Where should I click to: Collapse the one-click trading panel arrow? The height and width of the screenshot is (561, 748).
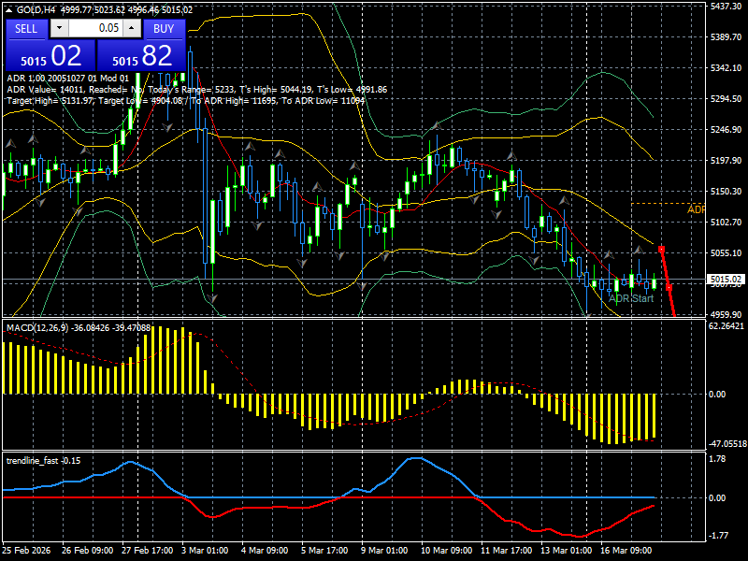coord(8,10)
